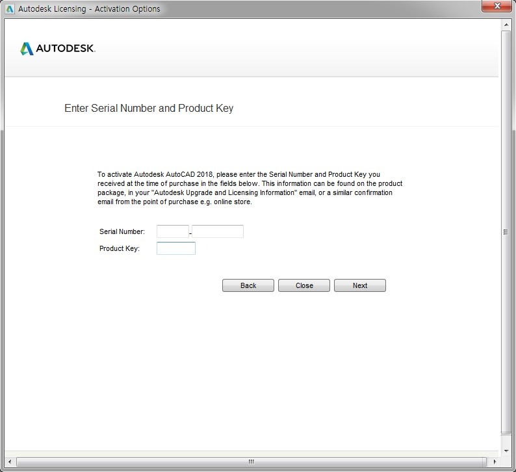Focus the Product Key input field

click(x=175, y=248)
